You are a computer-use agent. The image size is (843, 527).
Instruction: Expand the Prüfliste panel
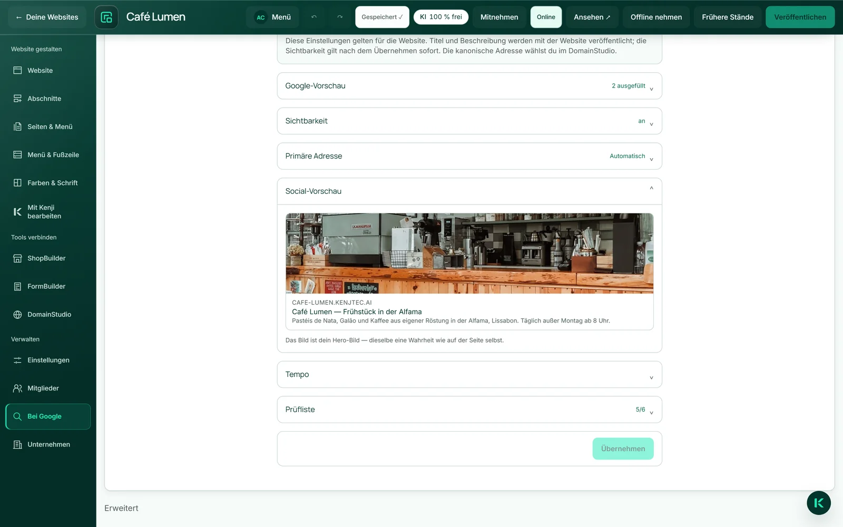click(x=469, y=409)
